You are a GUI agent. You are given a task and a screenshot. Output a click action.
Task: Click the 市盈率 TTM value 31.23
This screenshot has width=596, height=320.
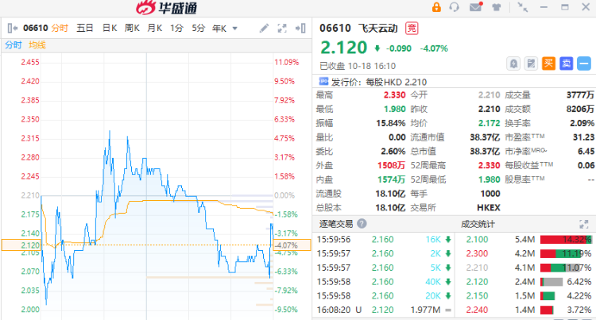583,137
